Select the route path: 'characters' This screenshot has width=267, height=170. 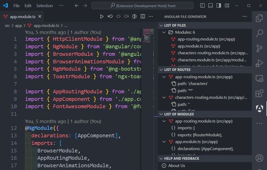193,84
